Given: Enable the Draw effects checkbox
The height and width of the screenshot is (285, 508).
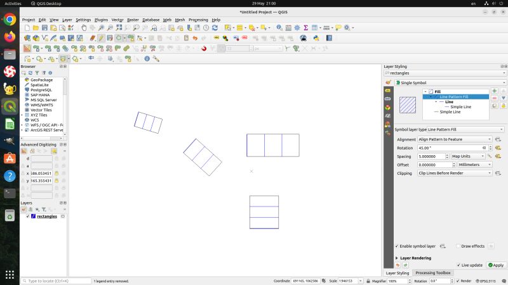Looking at the screenshot, I should (x=458, y=246).
